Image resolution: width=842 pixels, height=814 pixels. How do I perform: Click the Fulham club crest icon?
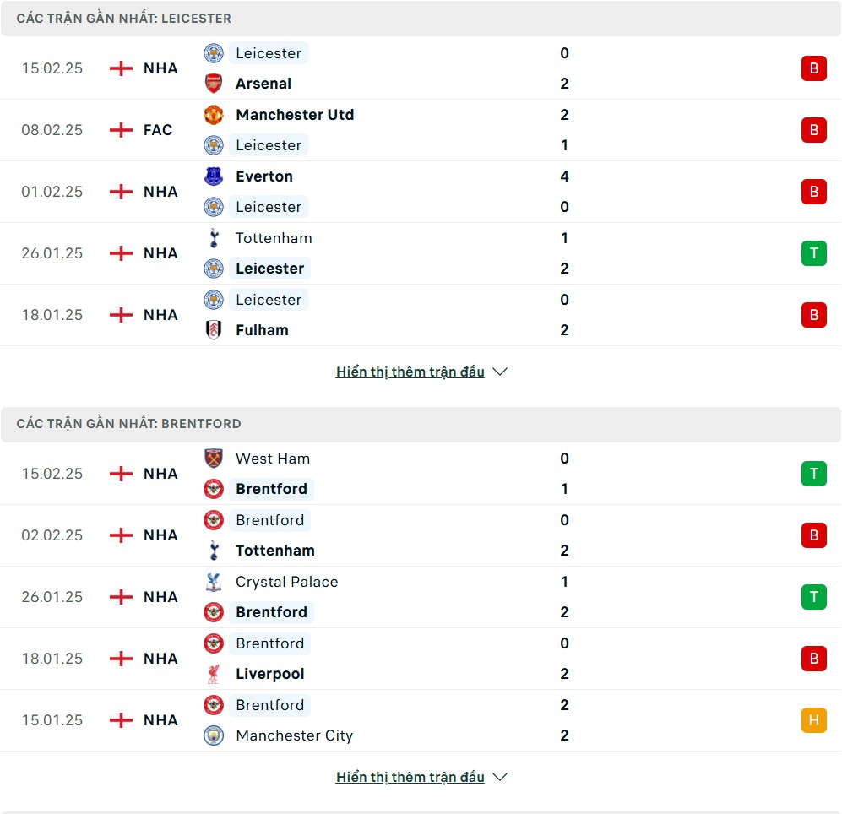pyautogui.click(x=214, y=330)
